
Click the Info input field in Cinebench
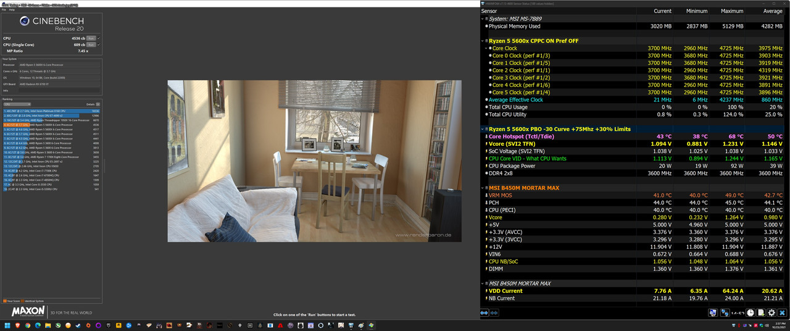pyautogui.click(x=59, y=91)
